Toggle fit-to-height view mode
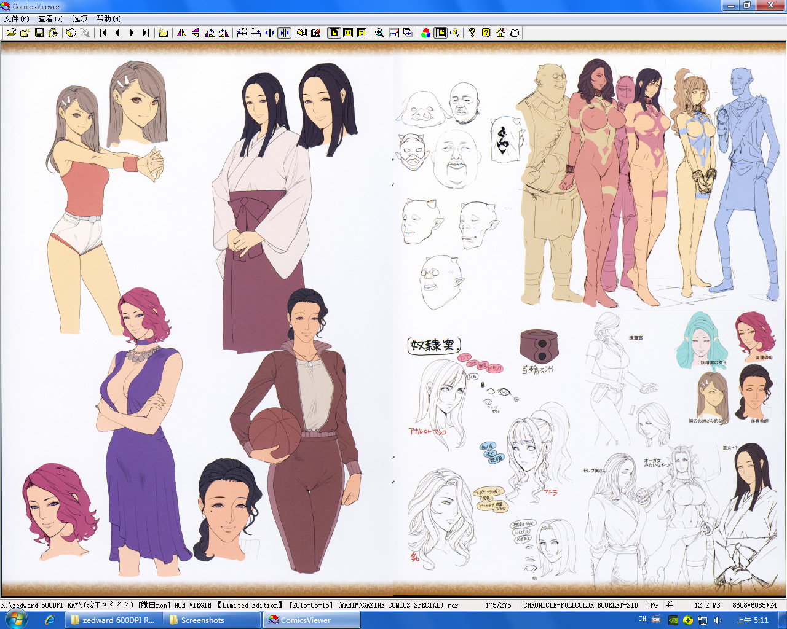Screen dimensions: 787x629 click(362, 33)
